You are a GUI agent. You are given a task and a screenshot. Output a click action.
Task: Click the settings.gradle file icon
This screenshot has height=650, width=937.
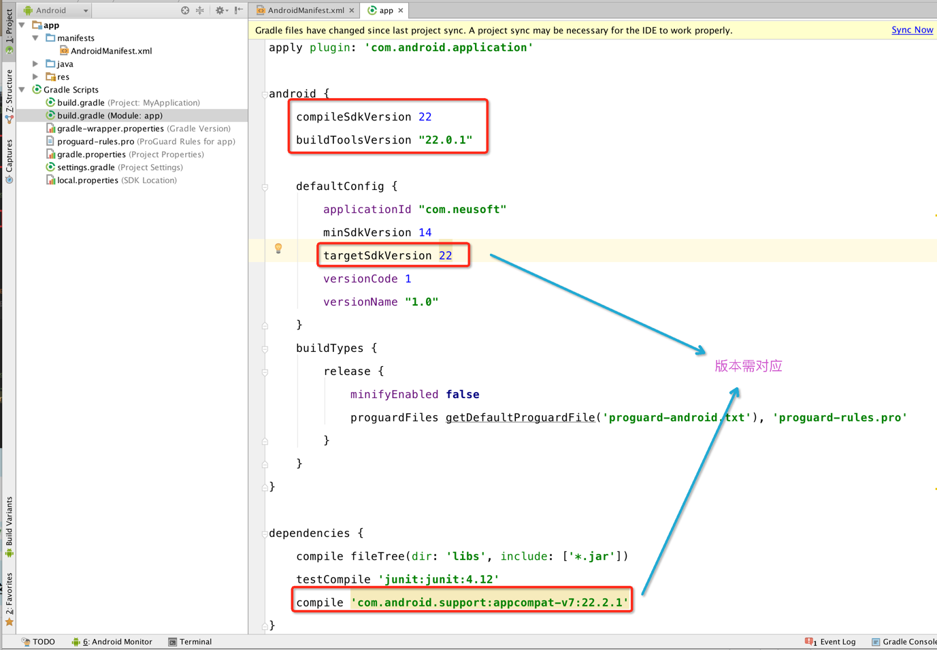(x=50, y=167)
